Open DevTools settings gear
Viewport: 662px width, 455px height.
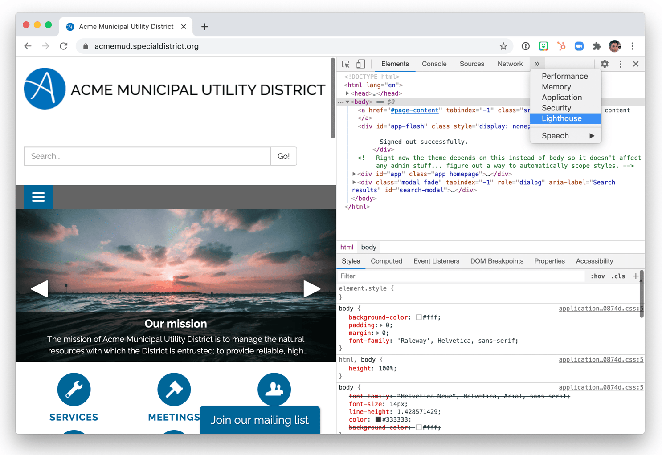point(605,64)
